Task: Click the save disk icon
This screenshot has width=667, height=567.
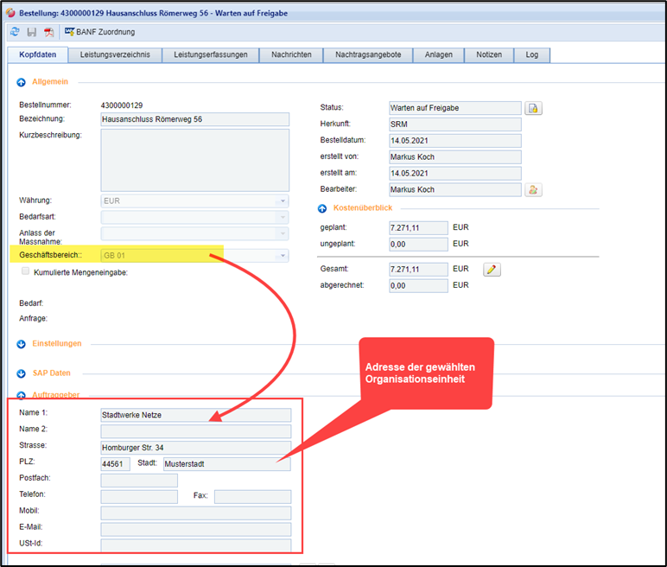Action: [x=32, y=32]
